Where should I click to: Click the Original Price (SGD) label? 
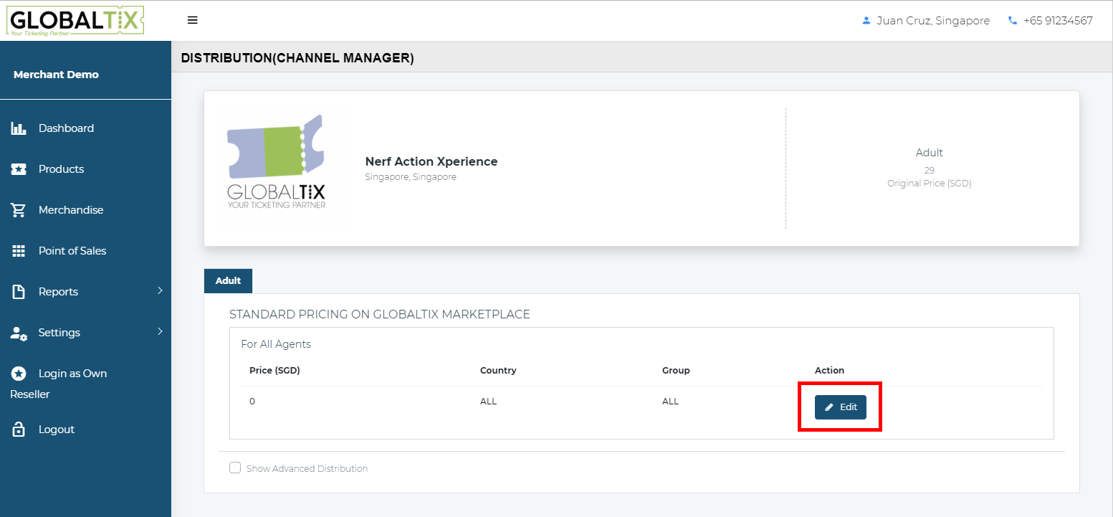929,184
